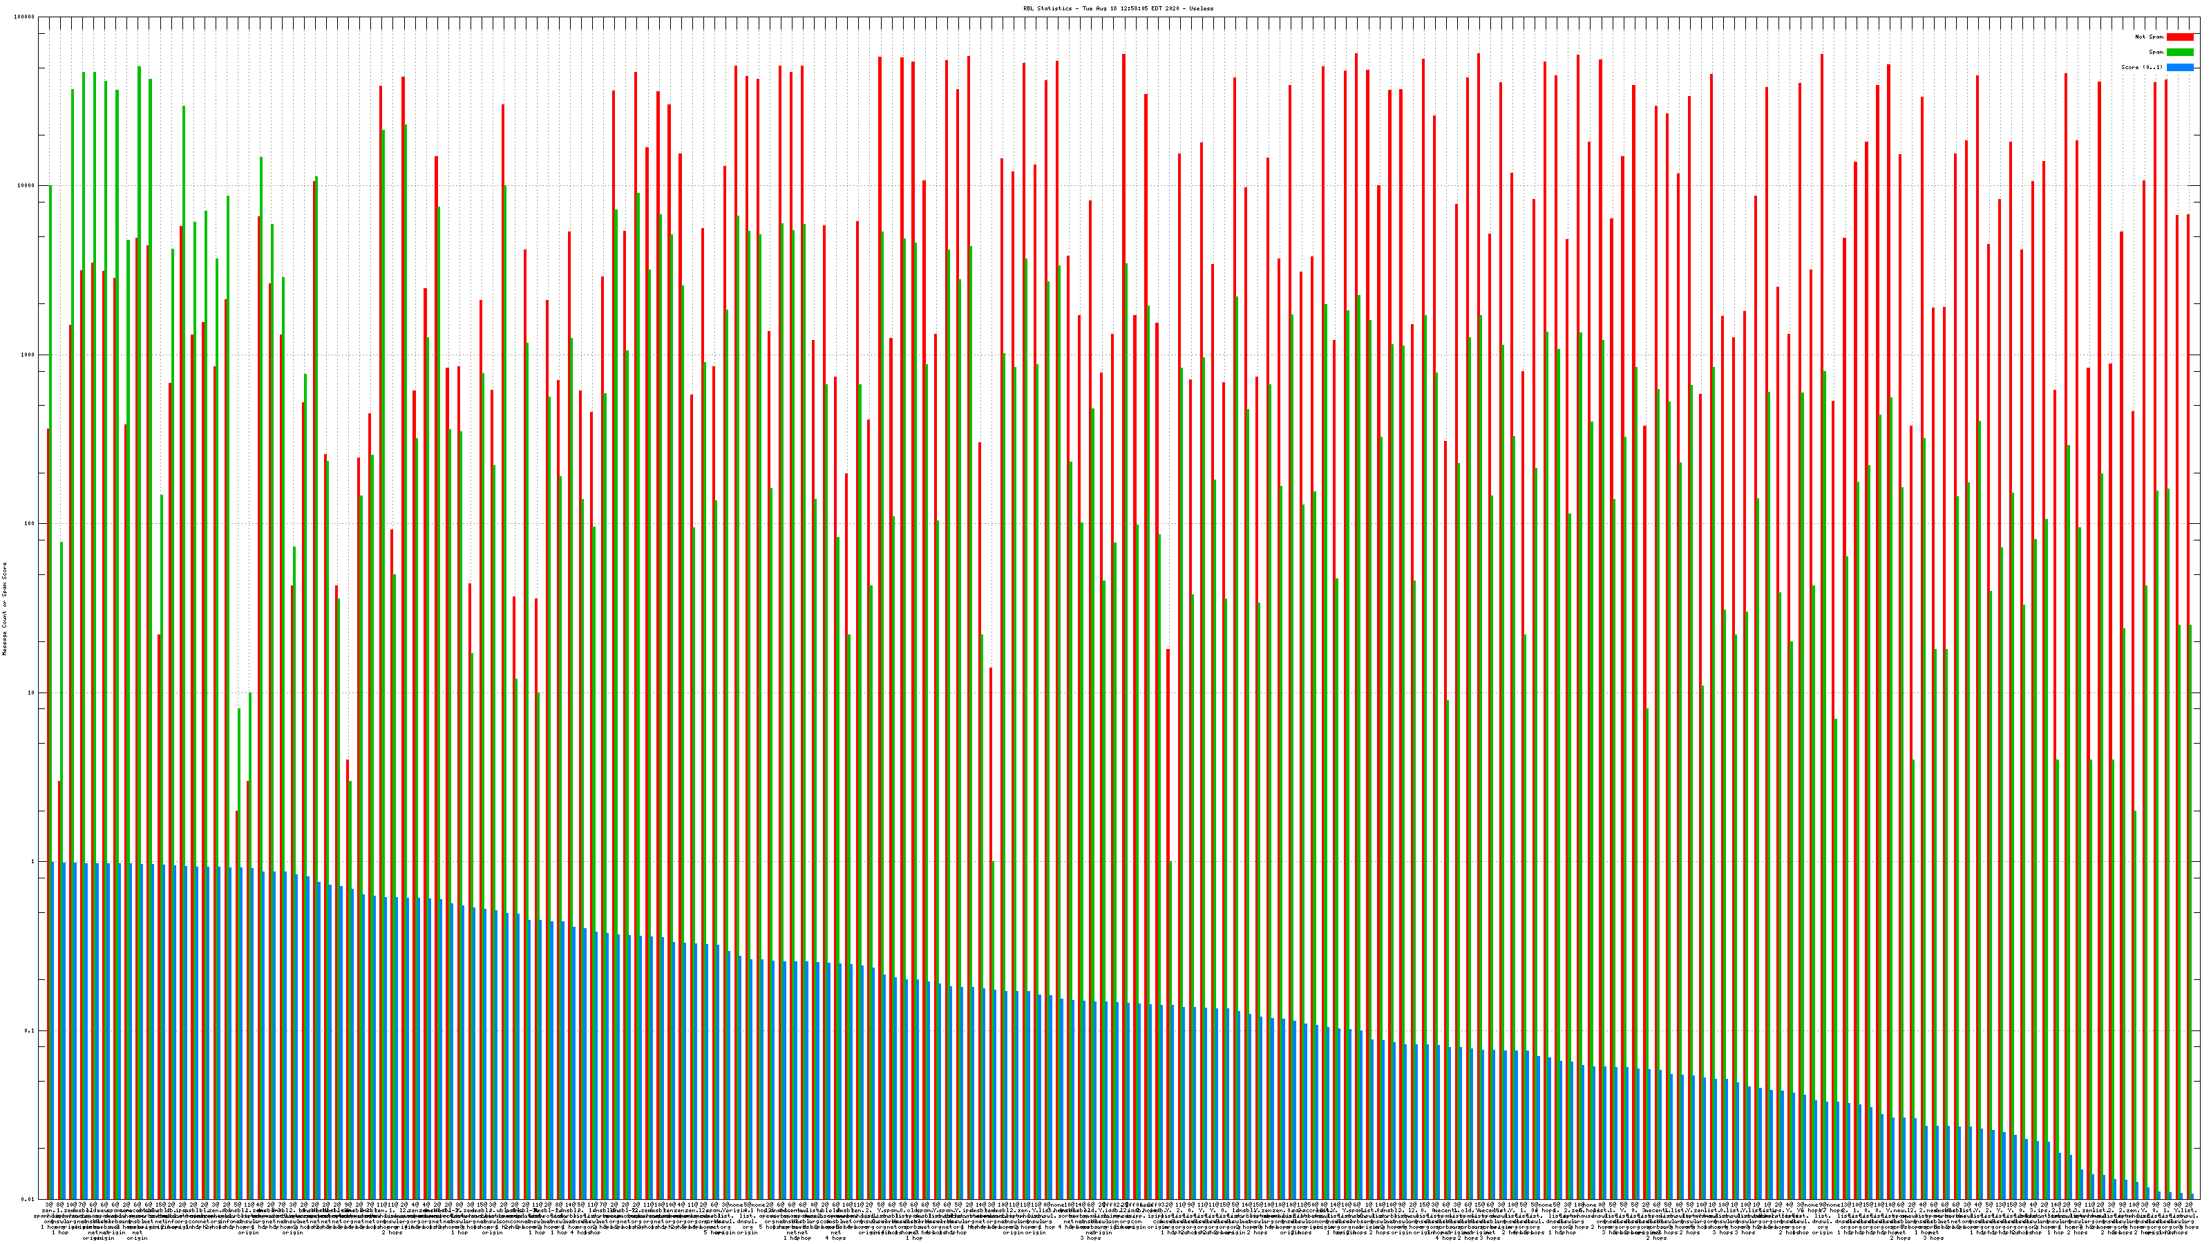Click the 10000 y-axis tick label
2211x1244 pixels.
(27, 187)
